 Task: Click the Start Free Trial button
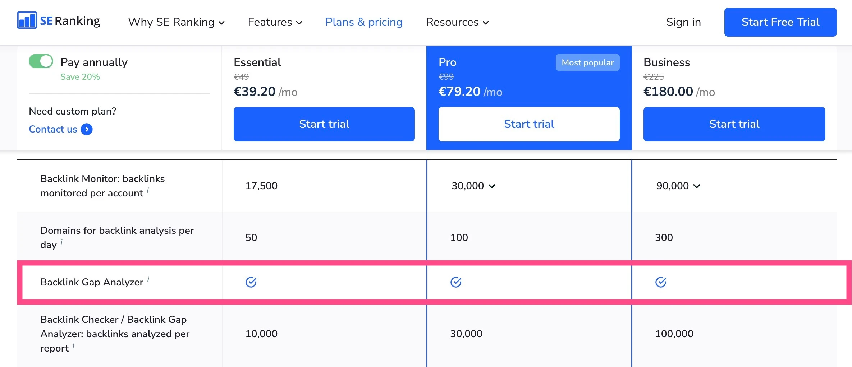[780, 22]
